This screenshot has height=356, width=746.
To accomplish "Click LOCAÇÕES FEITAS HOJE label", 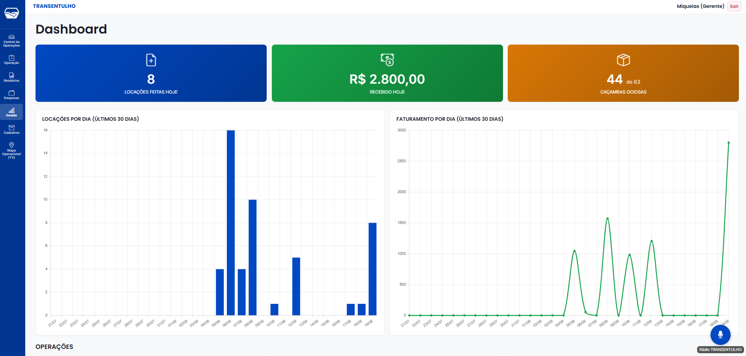I will pyautogui.click(x=151, y=92).
